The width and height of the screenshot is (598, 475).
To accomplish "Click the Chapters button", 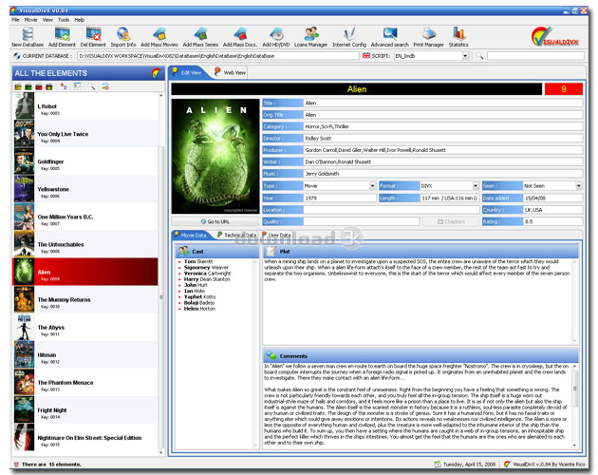I will click(x=451, y=221).
